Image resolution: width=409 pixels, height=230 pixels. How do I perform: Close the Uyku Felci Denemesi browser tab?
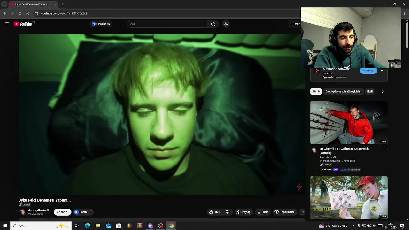click(x=54, y=4)
